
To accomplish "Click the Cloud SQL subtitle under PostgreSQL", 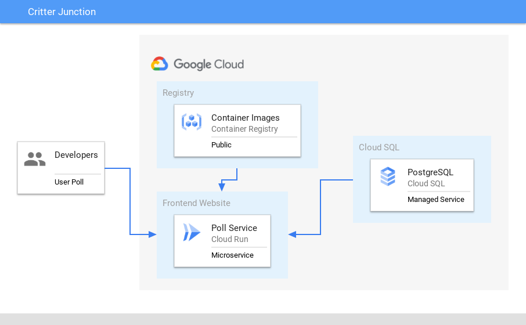I will 426,184.
